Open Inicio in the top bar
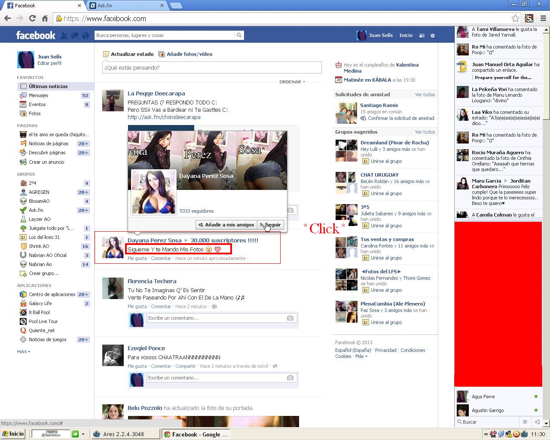The width and height of the screenshot is (550, 440). tap(406, 35)
